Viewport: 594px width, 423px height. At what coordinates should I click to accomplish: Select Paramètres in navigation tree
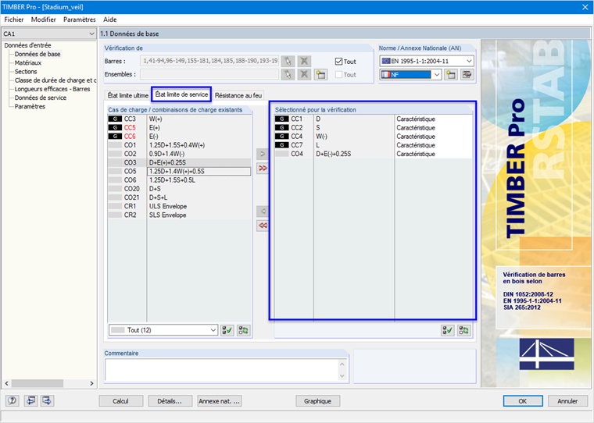30,106
